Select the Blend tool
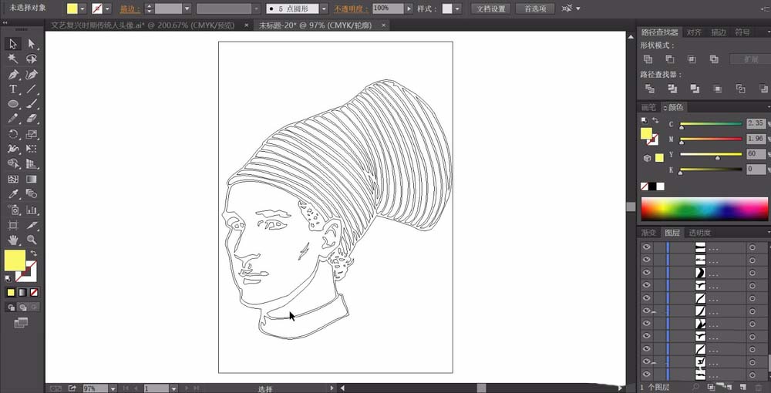Image resolution: width=771 pixels, height=393 pixels. (32, 194)
